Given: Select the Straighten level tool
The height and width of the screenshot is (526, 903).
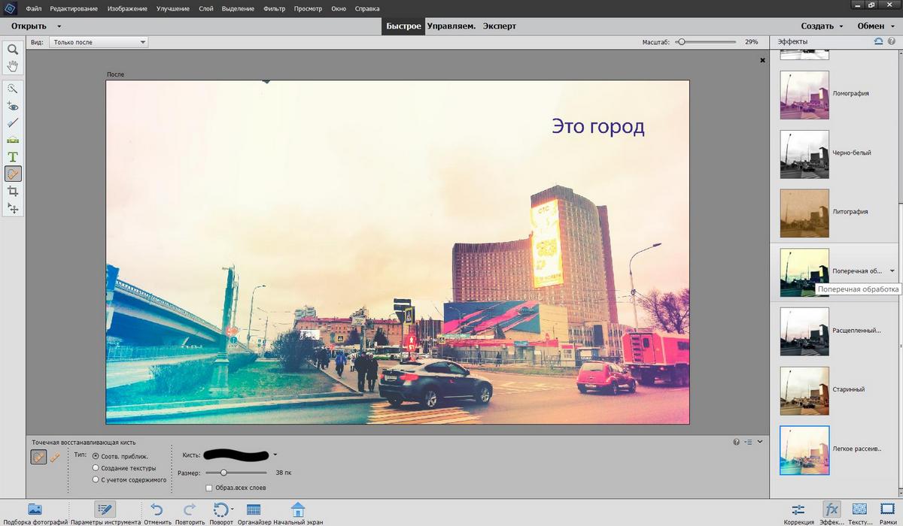Looking at the screenshot, I should point(13,140).
